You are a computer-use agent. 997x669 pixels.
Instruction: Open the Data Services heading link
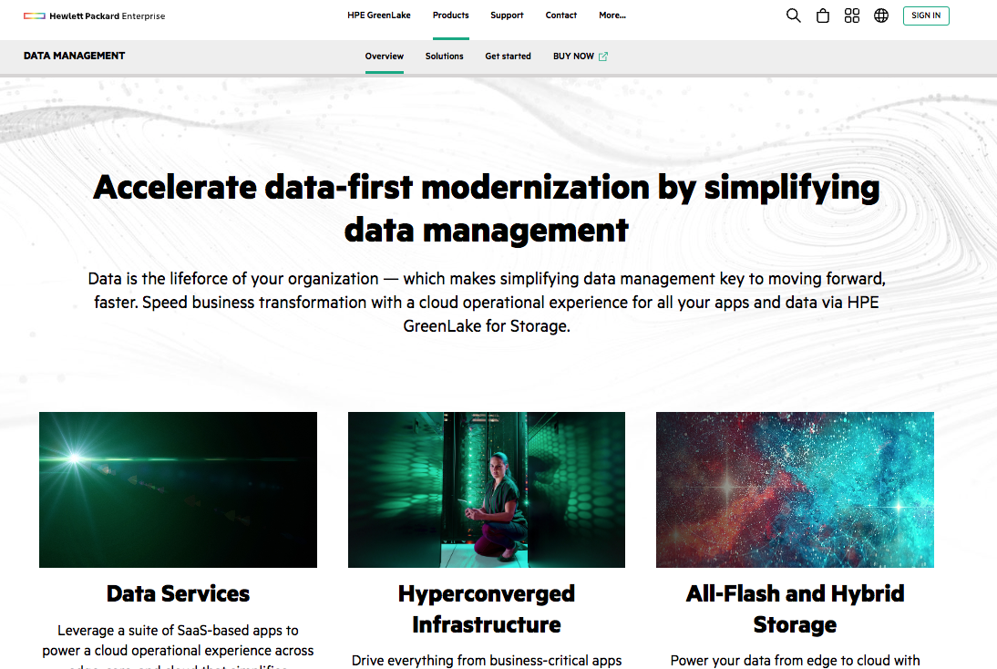point(178,593)
